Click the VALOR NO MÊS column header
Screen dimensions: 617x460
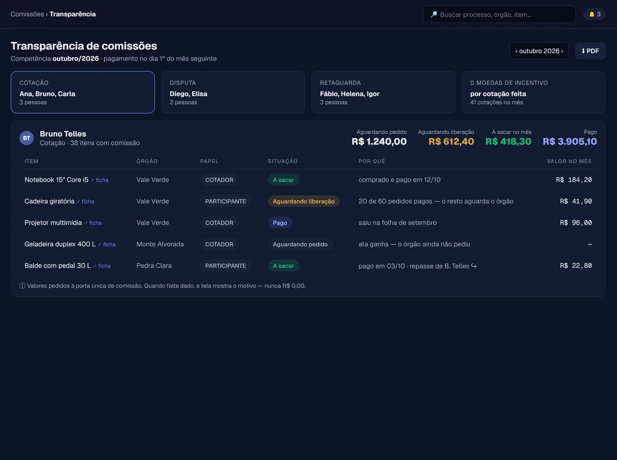[569, 161]
